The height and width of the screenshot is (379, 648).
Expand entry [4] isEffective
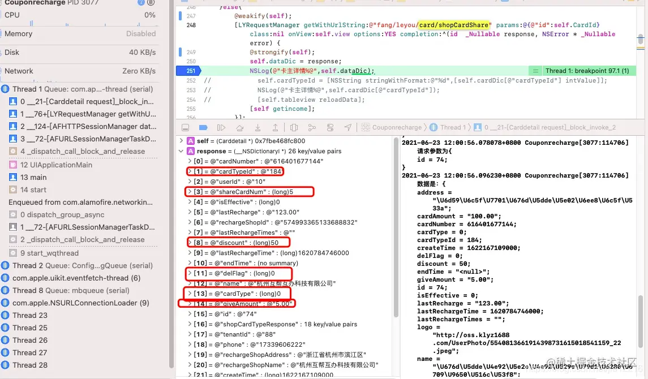click(190, 202)
